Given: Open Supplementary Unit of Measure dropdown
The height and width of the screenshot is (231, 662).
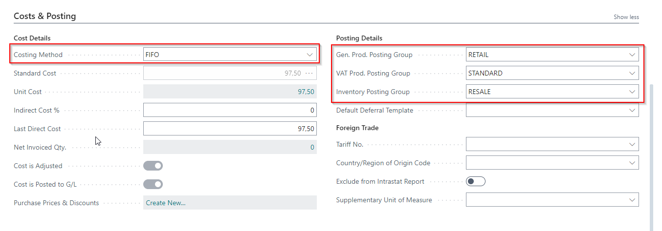Looking at the screenshot, I should pos(632,200).
